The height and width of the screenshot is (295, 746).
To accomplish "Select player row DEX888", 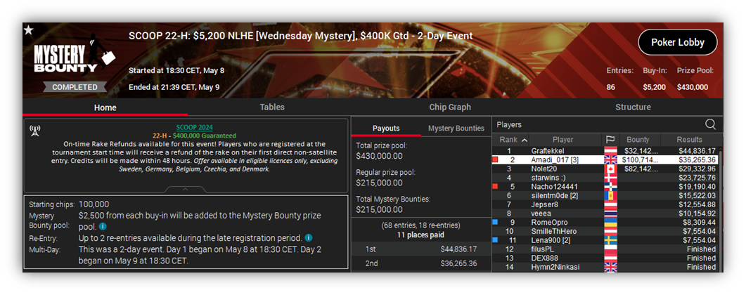I will click(605, 258).
